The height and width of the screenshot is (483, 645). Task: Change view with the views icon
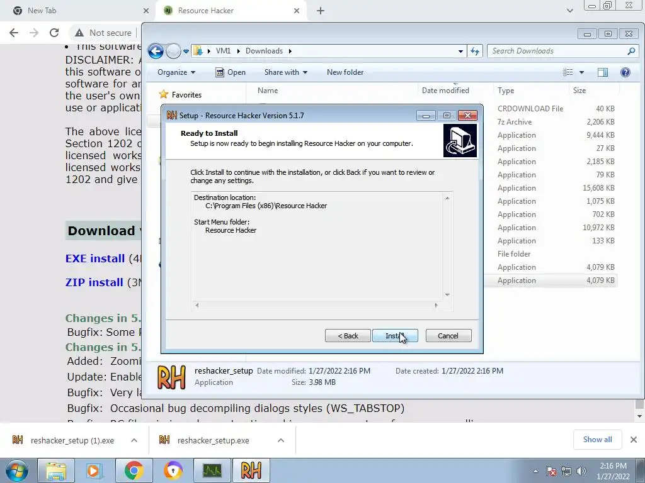point(568,72)
